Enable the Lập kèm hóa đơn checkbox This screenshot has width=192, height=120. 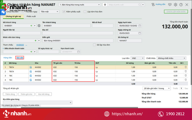85,12
